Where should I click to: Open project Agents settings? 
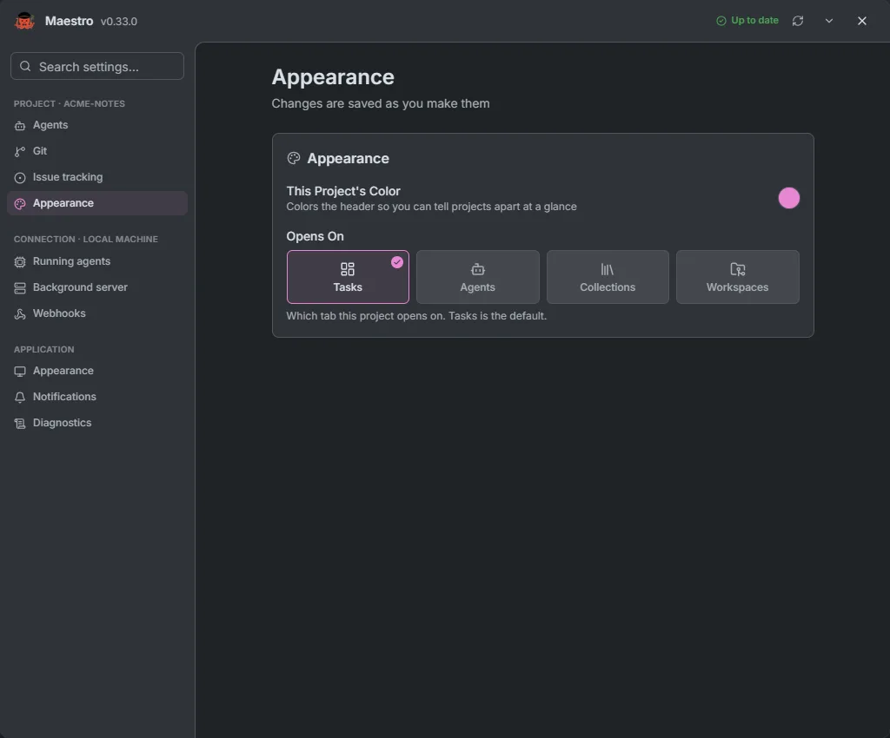(97, 125)
